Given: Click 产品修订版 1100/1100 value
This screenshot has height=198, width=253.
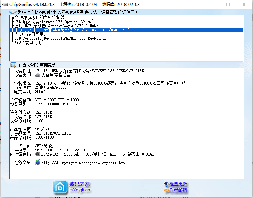Looking at the screenshot, I should (44, 137).
